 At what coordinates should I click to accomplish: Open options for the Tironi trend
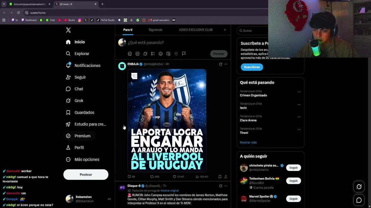pos(299,129)
